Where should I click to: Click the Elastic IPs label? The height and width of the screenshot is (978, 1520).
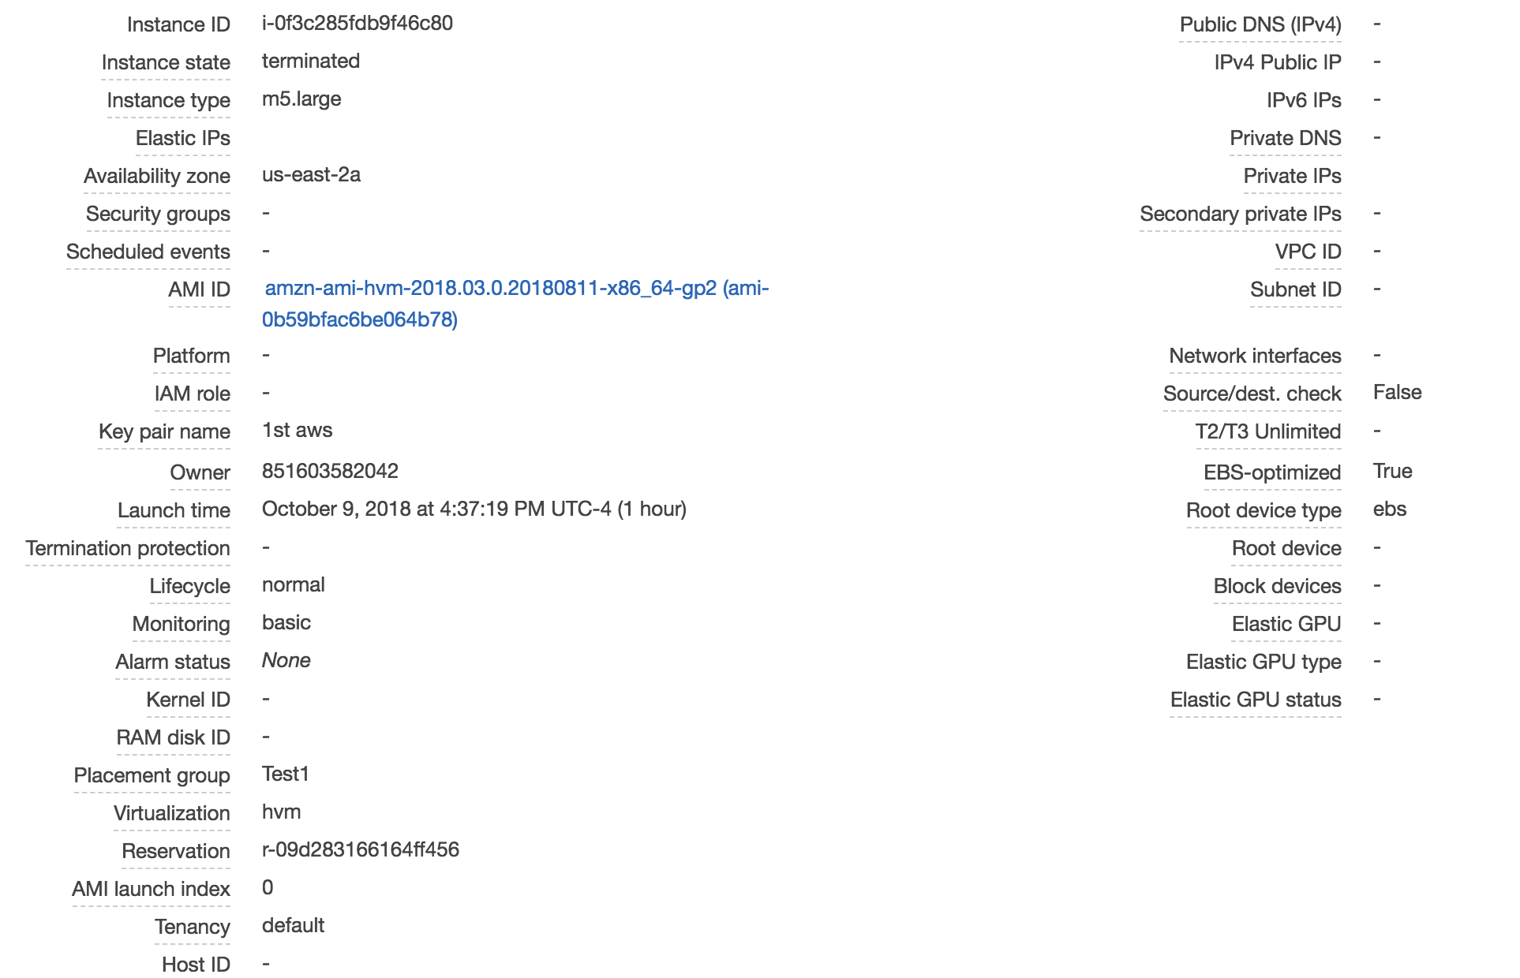[x=183, y=138]
